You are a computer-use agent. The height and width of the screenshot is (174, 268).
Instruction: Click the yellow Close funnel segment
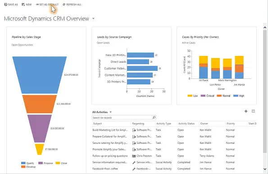click(40, 149)
